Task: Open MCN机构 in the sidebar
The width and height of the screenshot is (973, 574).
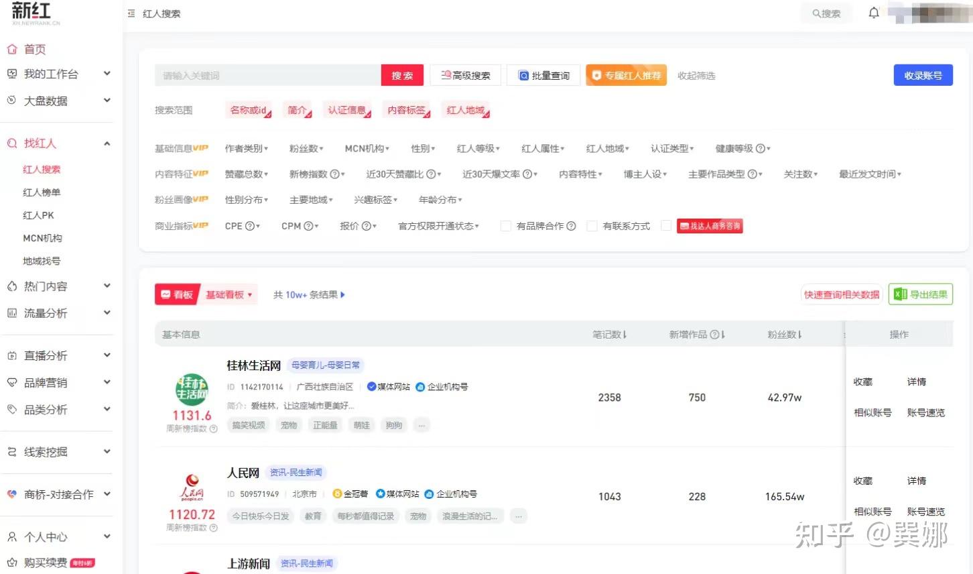Action: pos(42,238)
